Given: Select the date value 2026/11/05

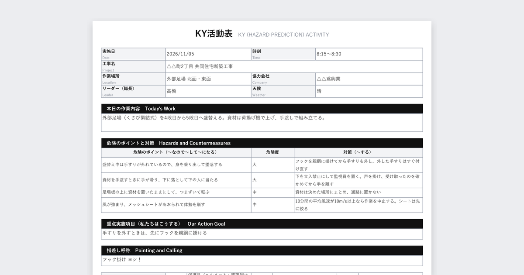Looking at the screenshot, I should pos(180,54).
